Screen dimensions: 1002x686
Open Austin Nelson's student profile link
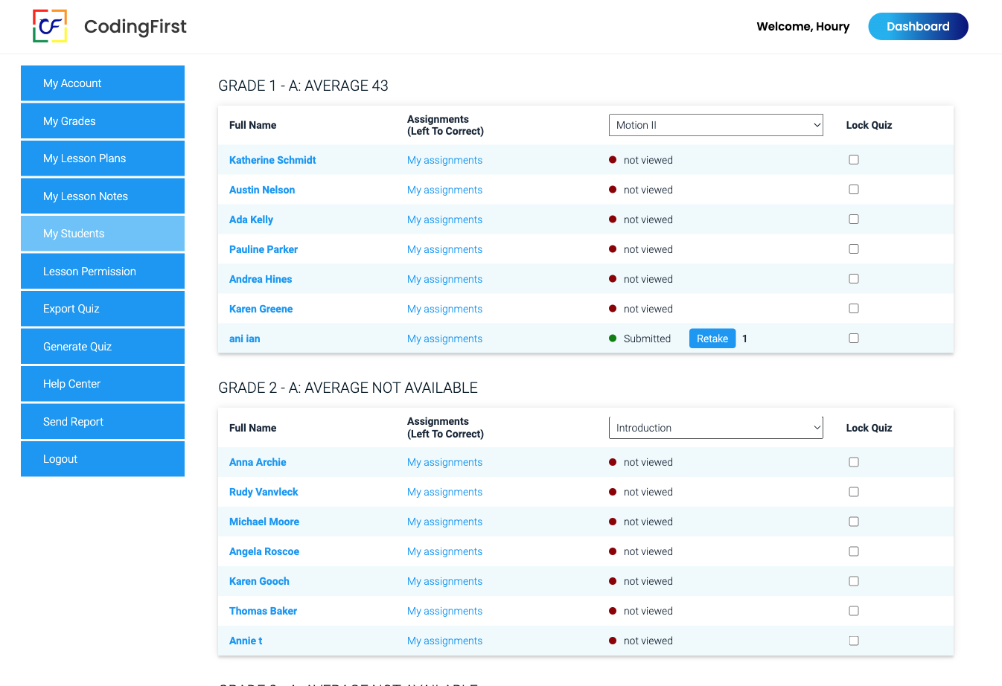(262, 190)
